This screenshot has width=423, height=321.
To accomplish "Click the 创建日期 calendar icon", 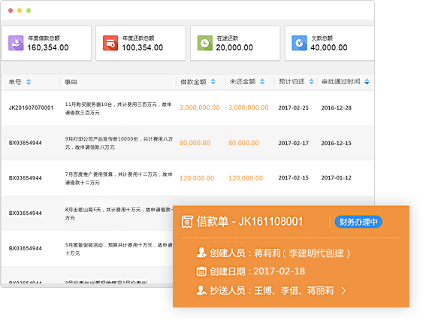I will pyautogui.click(x=201, y=271).
